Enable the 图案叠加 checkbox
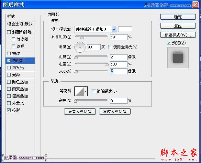This screenshot has width=201, height=163. [9, 96]
